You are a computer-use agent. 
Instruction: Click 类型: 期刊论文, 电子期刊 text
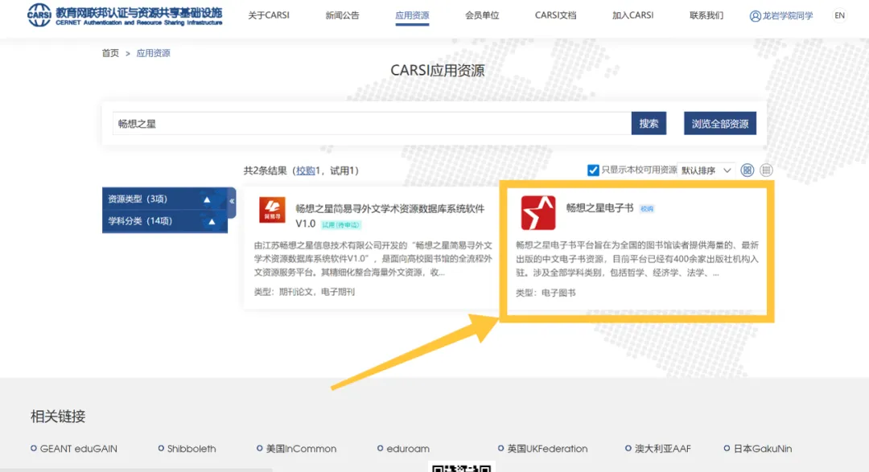(304, 291)
